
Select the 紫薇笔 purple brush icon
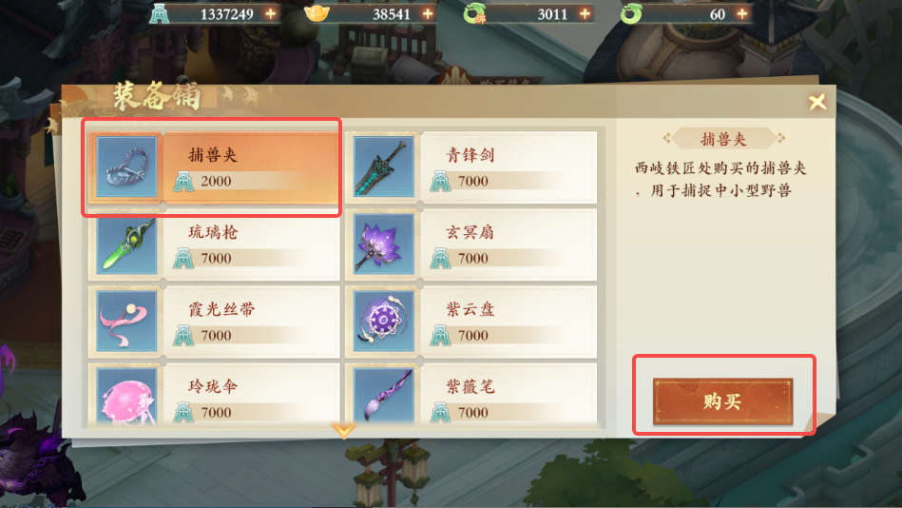point(384,397)
